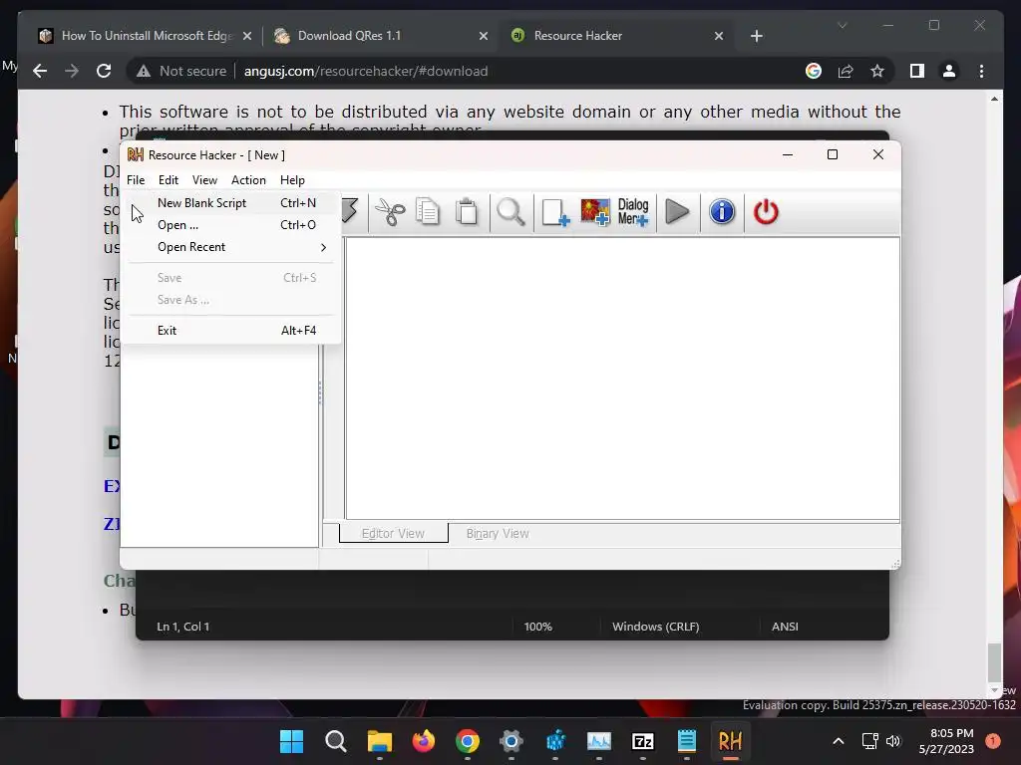Switch to the Editor View tab
This screenshot has height=765, width=1021.
pos(393,534)
